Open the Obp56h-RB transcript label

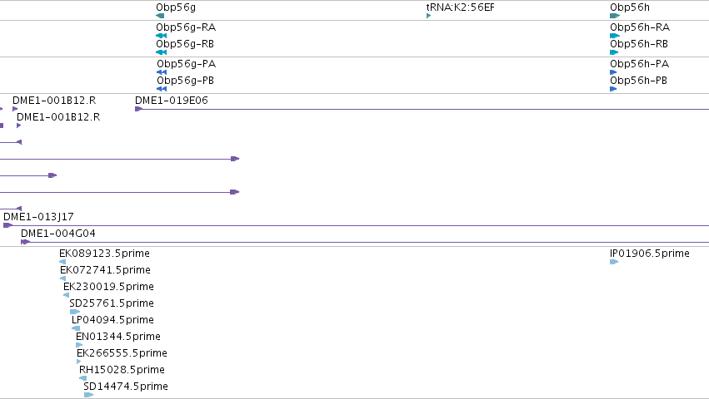coord(639,44)
